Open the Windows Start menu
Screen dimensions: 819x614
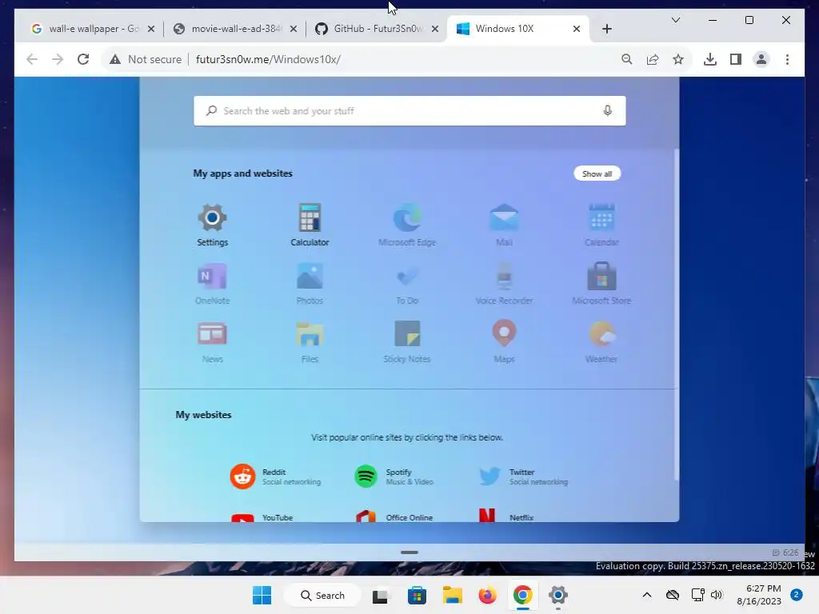[x=262, y=595]
